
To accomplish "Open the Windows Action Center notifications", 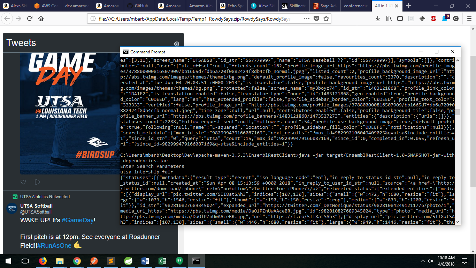I will click(x=465, y=261).
